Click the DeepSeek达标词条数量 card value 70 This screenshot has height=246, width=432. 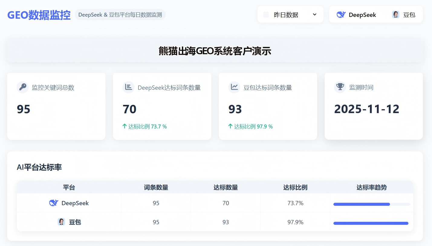(x=129, y=109)
